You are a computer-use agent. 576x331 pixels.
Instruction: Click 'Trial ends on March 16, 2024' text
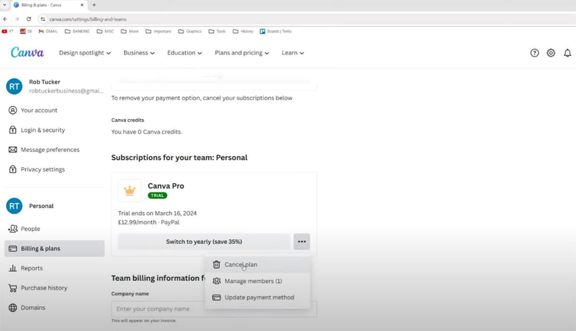tap(157, 213)
